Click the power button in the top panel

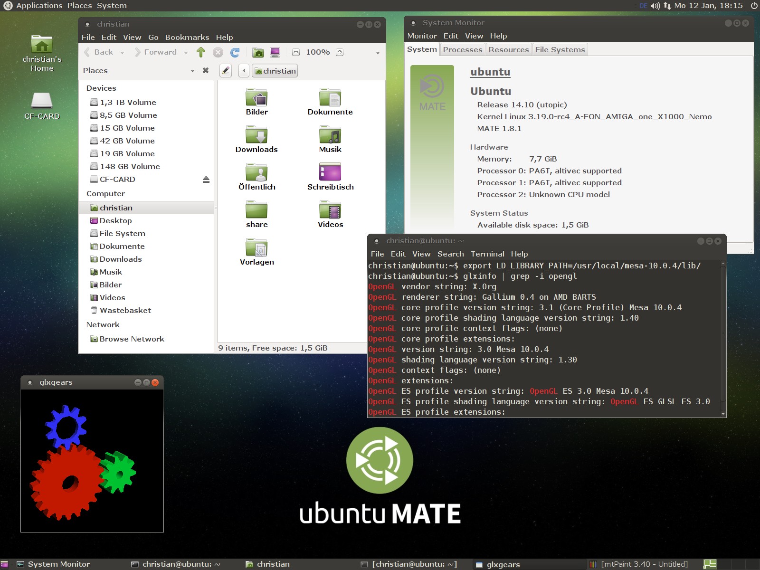[754, 6]
